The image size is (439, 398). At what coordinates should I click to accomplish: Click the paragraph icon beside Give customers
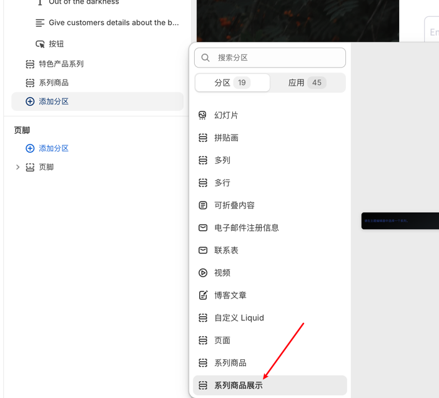(x=40, y=23)
